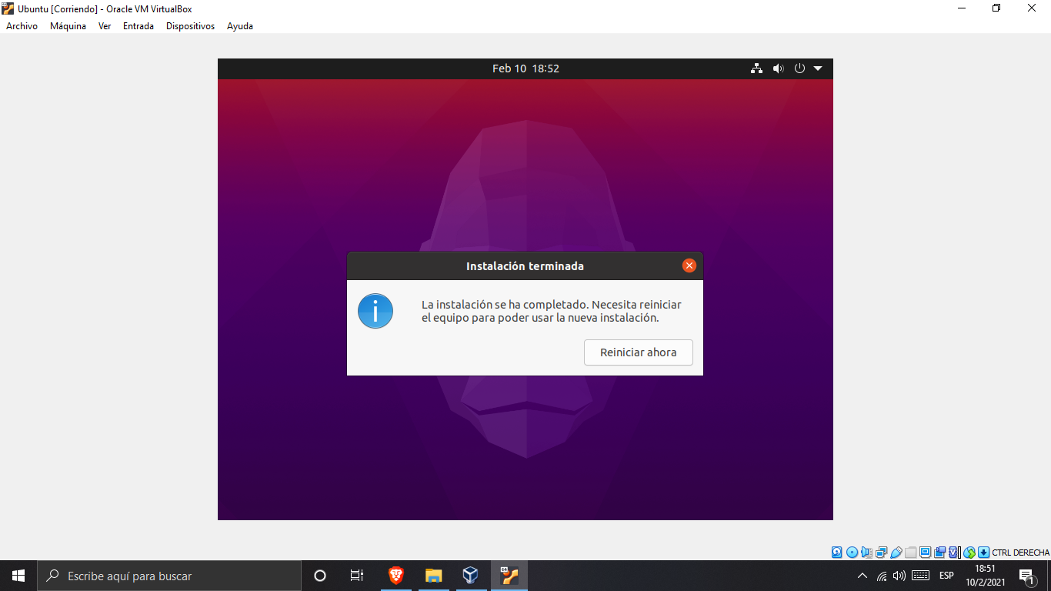Minimize the VirtualBox window

coord(962,8)
